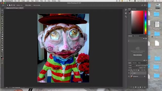
Task: Click Intersect with Selection mode icon
Action: [14, 5]
